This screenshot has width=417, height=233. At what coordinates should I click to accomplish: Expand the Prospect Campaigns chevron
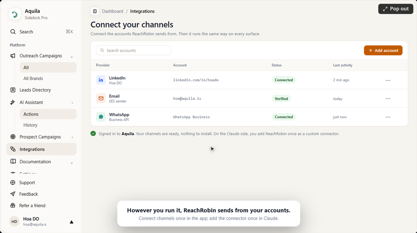pyautogui.click(x=72, y=137)
